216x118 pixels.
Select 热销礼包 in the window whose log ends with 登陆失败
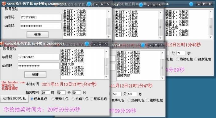[x=129, y=100]
